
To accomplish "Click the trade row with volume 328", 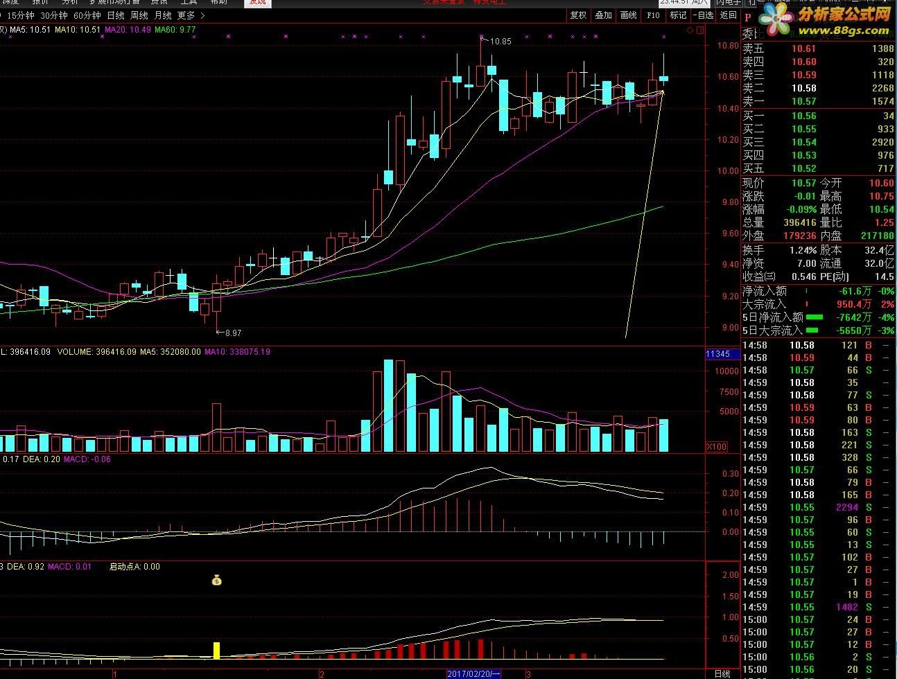I will (819, 457).
